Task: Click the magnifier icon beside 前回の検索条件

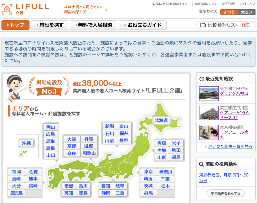Action: click(201, 164)
